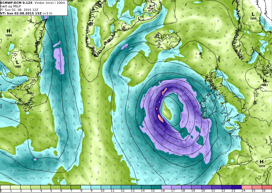Pick the legend swatch between 16 and 17
This screenshot has height=193, width=272.
tap(166, 187)
